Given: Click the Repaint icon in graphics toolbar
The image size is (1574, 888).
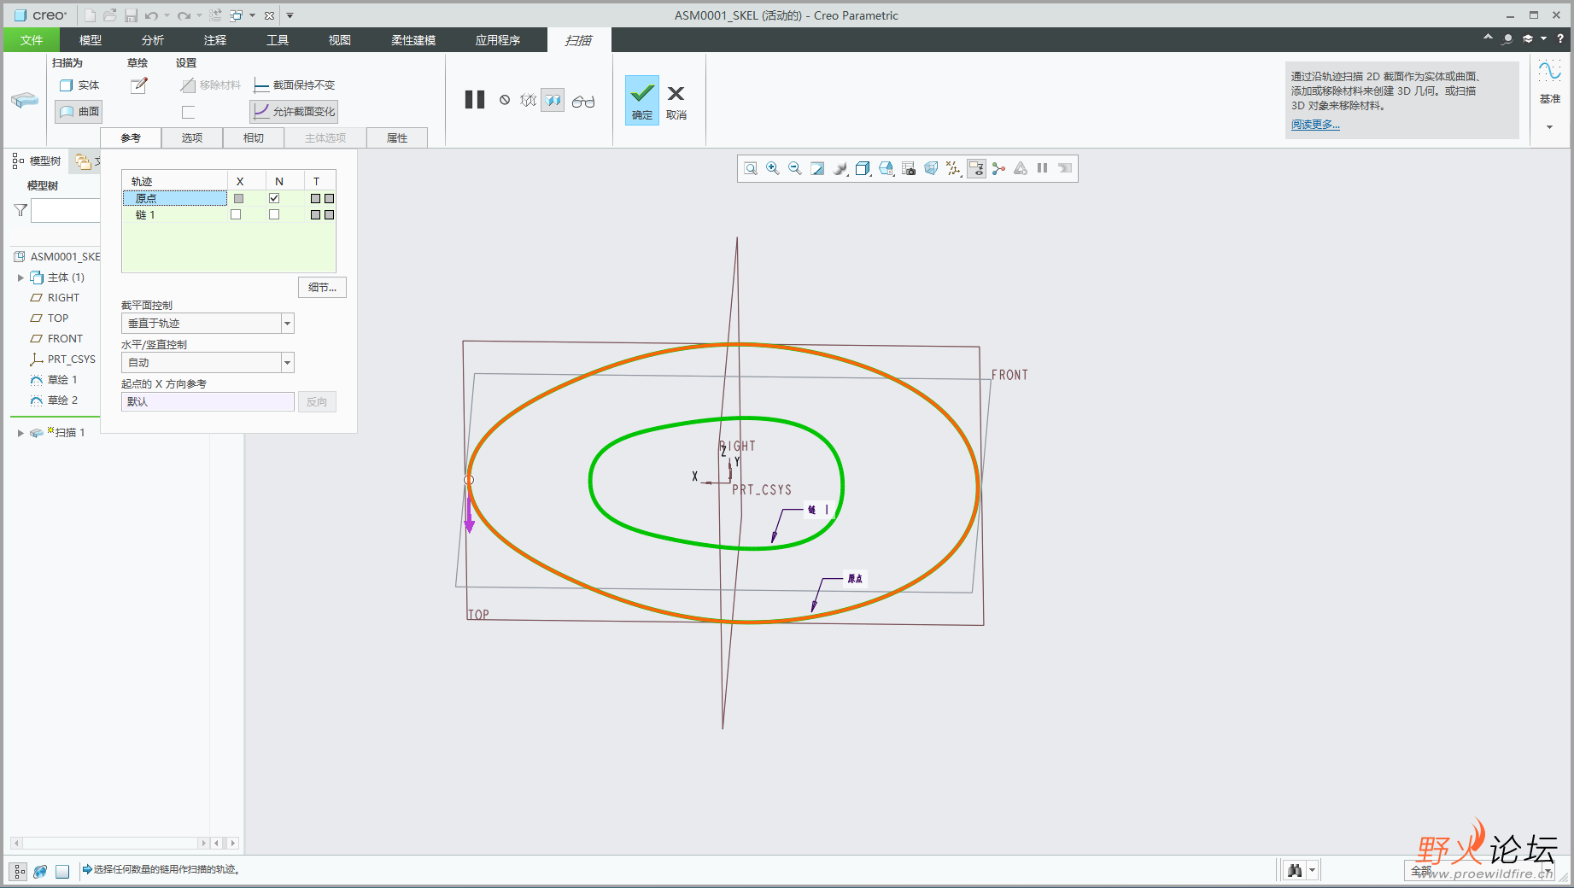Looking at the screenshot, I should click(x=817, y=168).
